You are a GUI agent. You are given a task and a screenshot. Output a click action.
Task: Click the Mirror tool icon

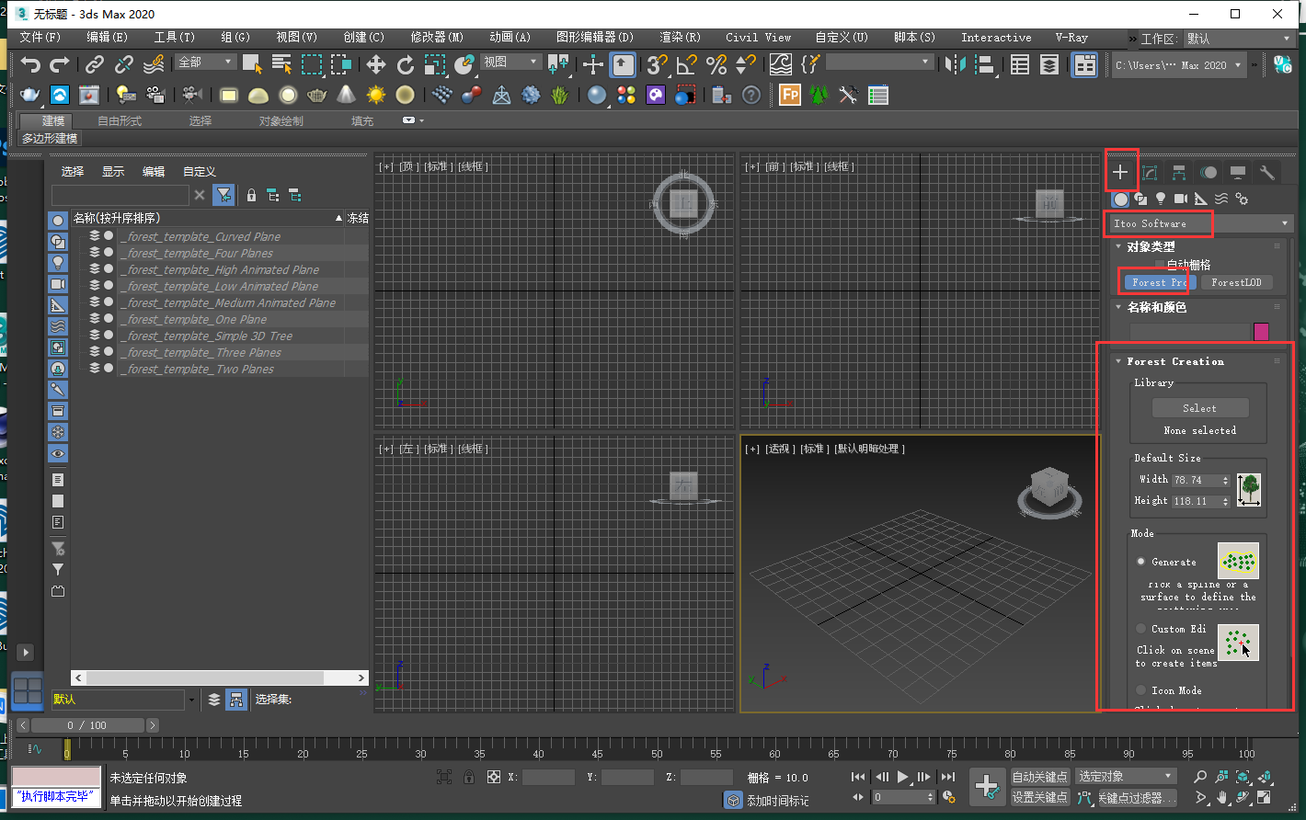coord(956,64)
